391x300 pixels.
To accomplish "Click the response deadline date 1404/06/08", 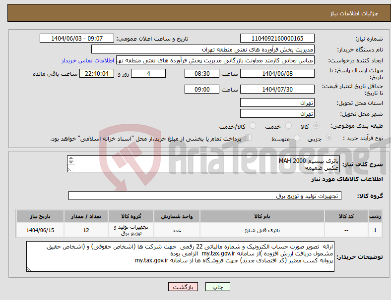I will 277,74.
